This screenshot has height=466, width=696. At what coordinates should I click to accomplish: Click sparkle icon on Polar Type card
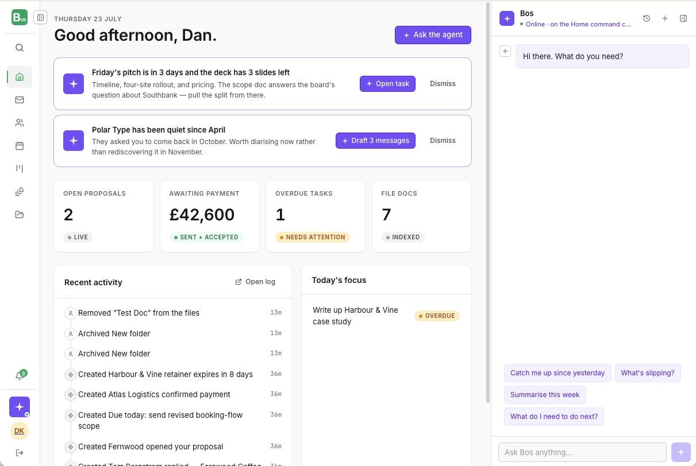pyautogui.click(x=74, y=141)
